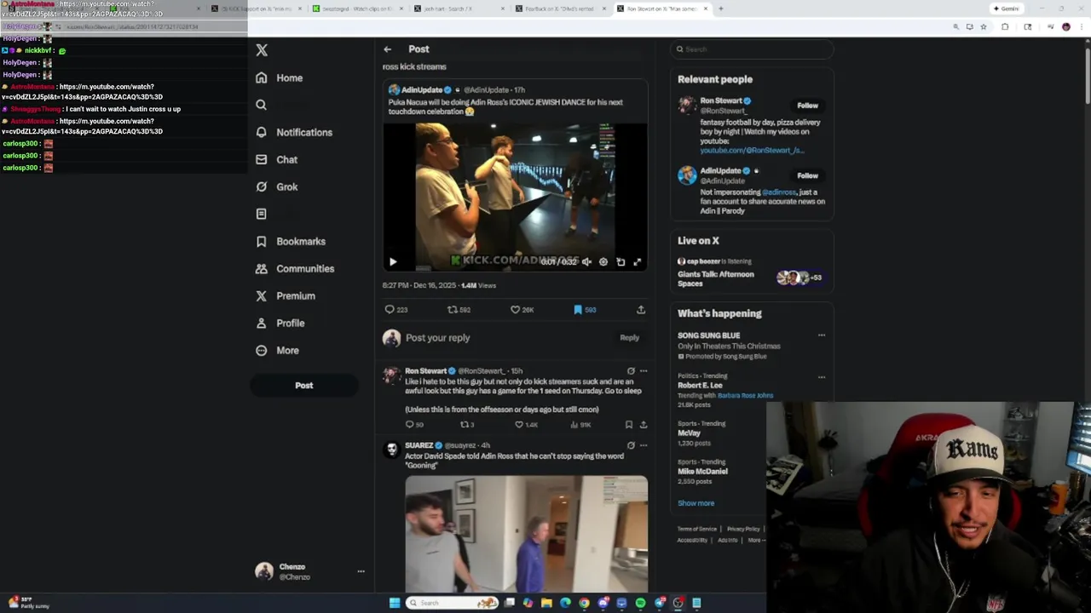
Task: Click the Premium X icon
Action: pyautogui.click(x=262, y=295)
